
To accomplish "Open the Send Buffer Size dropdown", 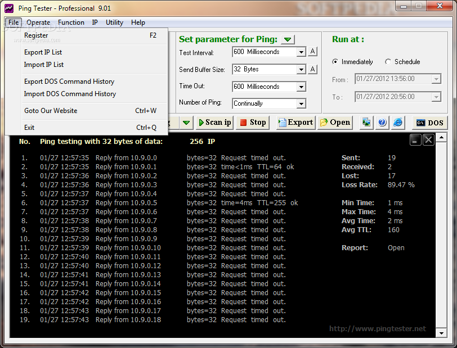I will (x=301, y=69).
